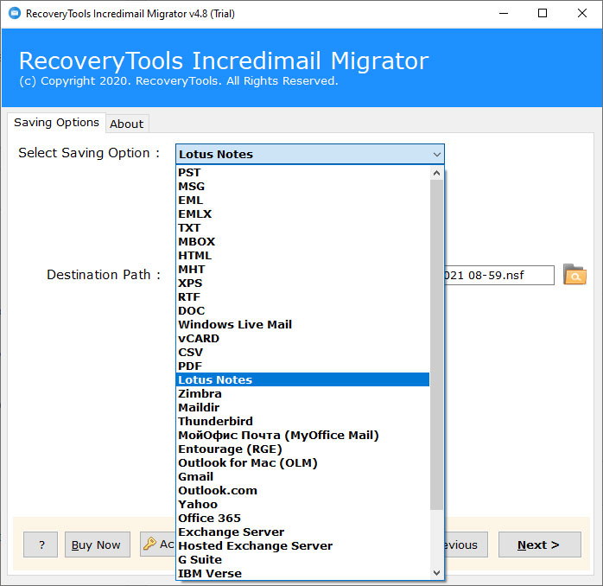Choose Maildir from the list
The width and height of the screenshot is (603, 586).
302,407
